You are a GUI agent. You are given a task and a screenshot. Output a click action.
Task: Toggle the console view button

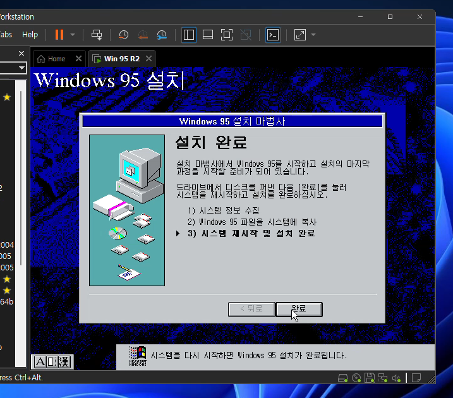pos(273,35)
